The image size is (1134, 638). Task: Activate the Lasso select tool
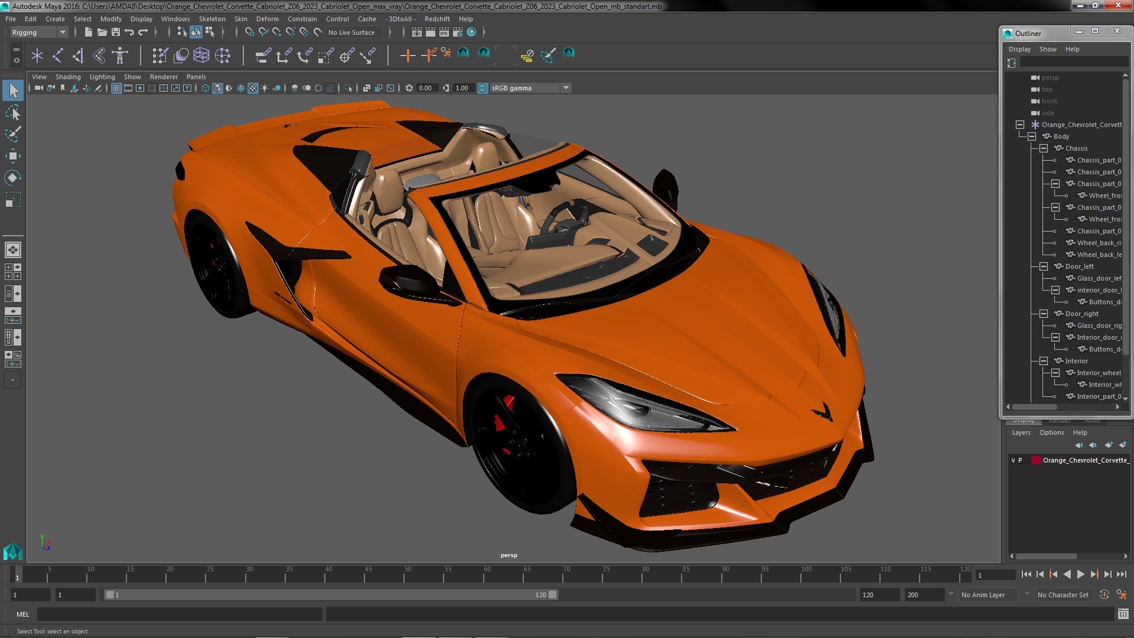pyautogui.click(x=13, y=112)
